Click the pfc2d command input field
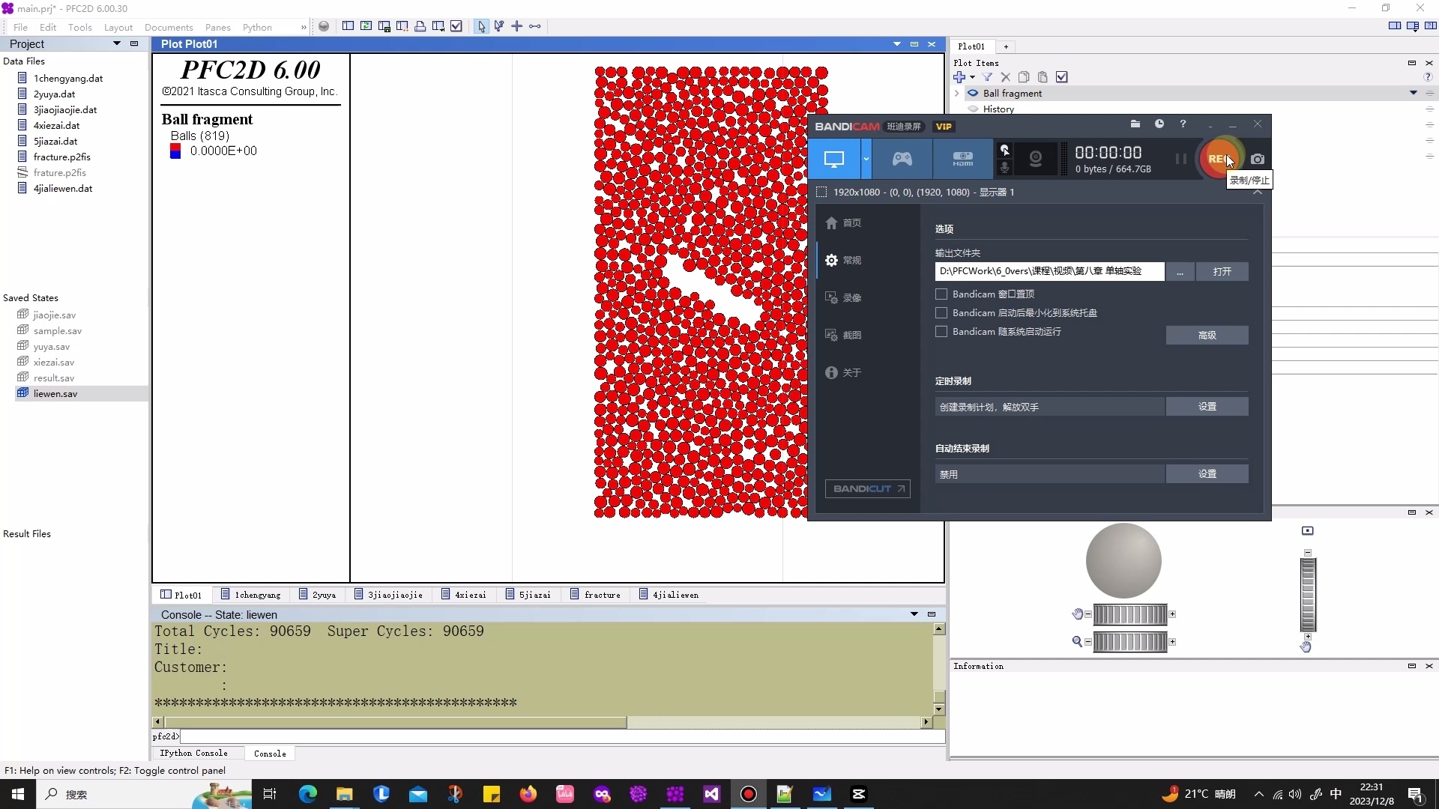This screenshot has height=809, width=1439. (x=562, y=736)
